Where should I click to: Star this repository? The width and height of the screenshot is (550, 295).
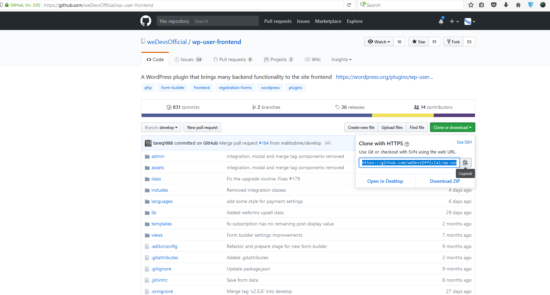tap(419, 42)
